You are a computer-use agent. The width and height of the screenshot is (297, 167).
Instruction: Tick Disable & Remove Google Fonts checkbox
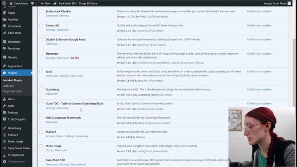pos(41,39)
